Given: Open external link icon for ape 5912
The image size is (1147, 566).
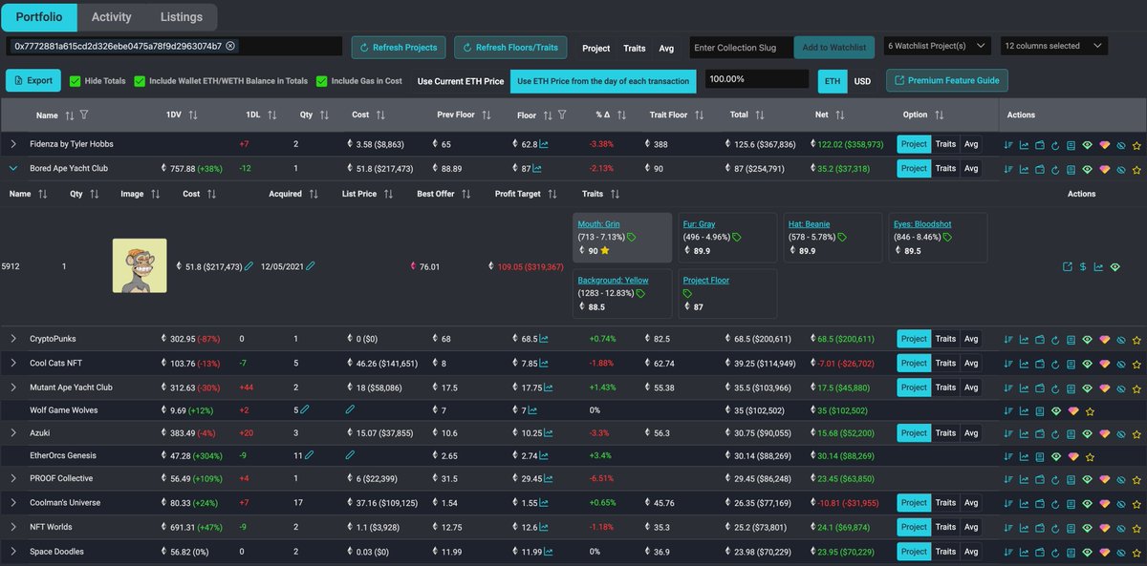Looking at the screenshot, I should click(1067, 267).
